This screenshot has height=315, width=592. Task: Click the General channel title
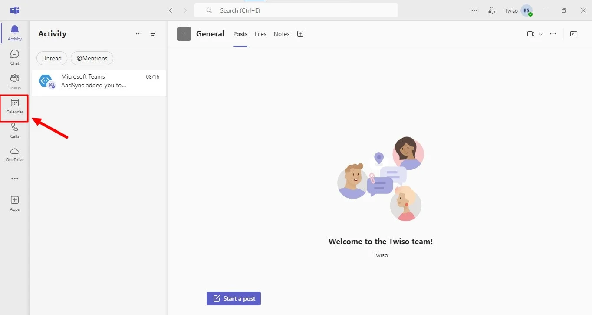pos(210,34)
